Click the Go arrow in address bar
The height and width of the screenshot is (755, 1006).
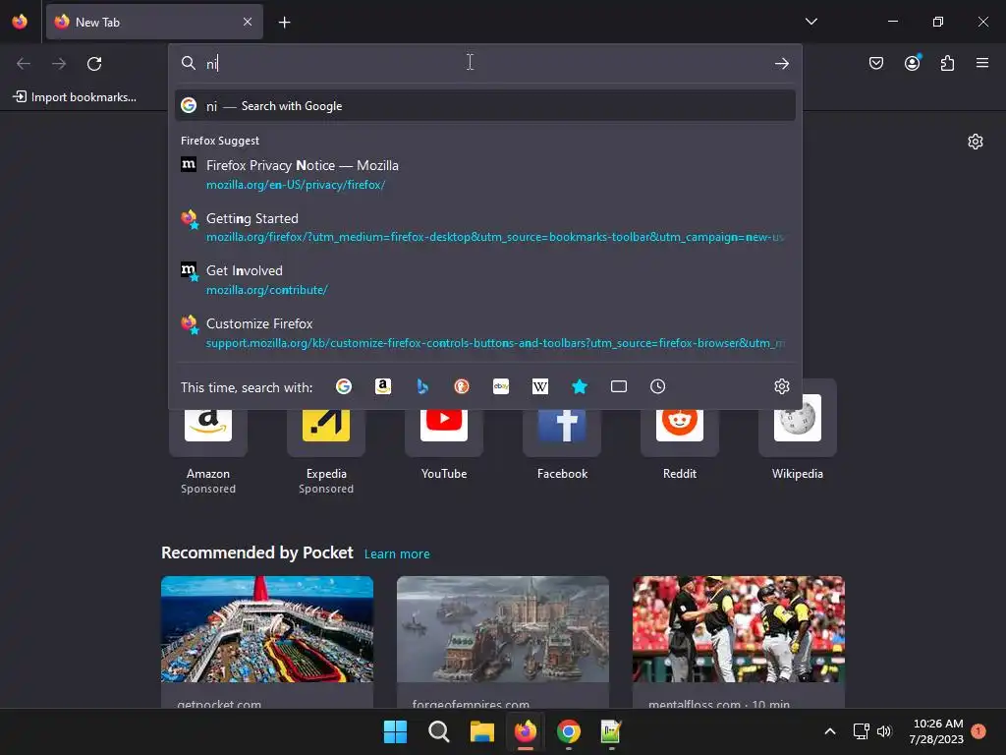781,63
